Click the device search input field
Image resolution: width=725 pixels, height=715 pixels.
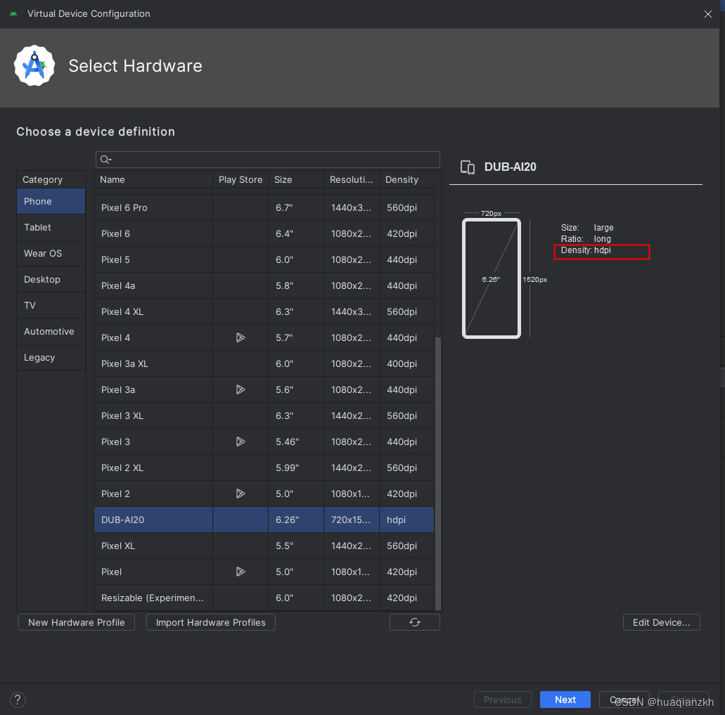268,160
